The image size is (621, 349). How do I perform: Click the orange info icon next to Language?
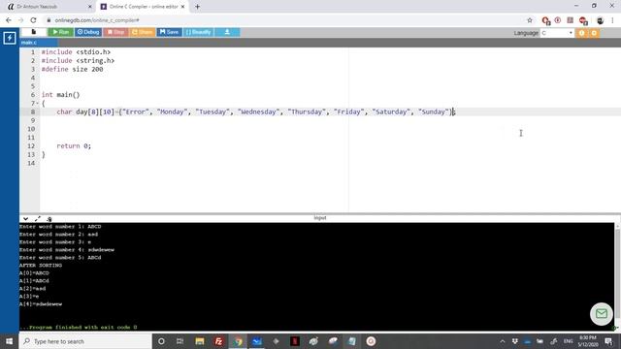point(582,33)
